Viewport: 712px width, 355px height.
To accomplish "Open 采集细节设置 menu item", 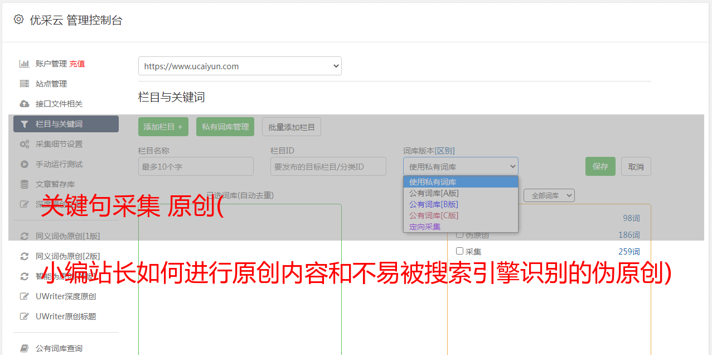I will (59, 144).
